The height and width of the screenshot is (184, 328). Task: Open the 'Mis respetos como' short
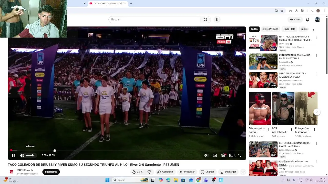coord(260,108)
